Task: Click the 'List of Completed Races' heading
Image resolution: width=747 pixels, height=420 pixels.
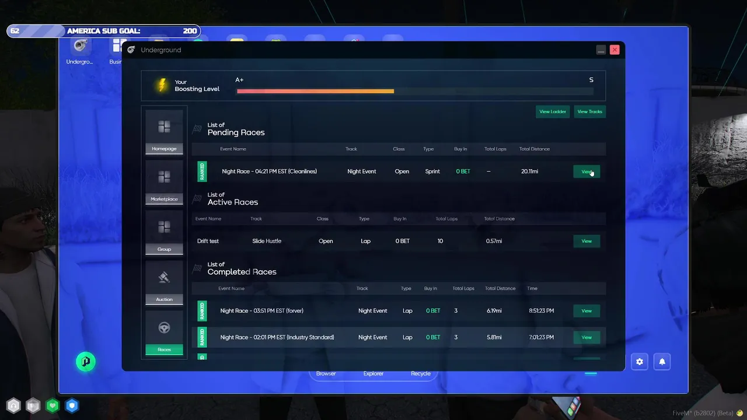Action: pos(242,268)
